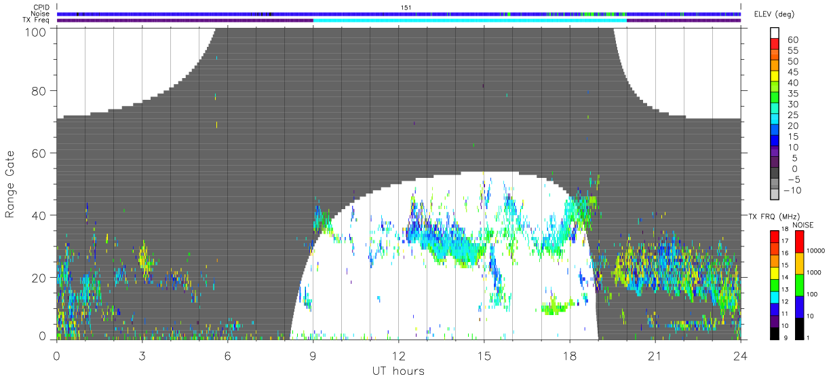Screen dimensions: 833x385
Task: Click the green echo patch near 17.5 UT, gate 10
Action: point(558,307)
